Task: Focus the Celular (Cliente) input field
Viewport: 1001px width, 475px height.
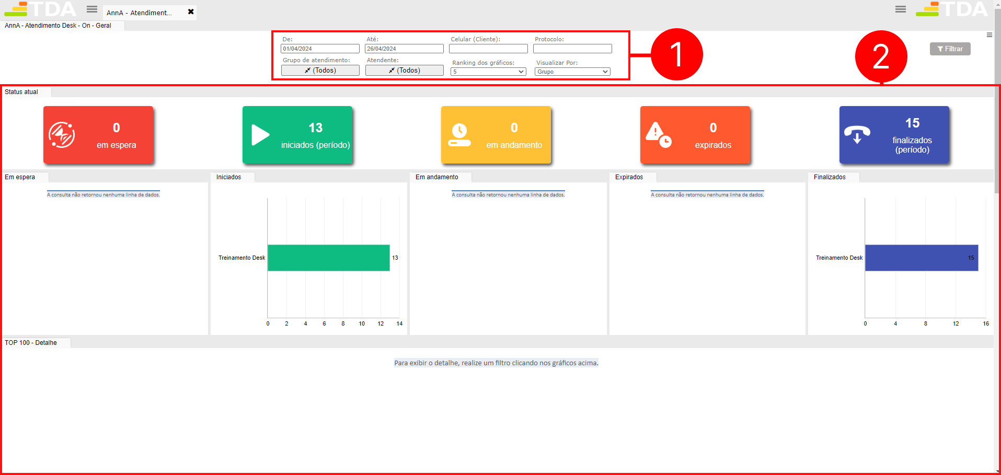Action: [488, 49]
